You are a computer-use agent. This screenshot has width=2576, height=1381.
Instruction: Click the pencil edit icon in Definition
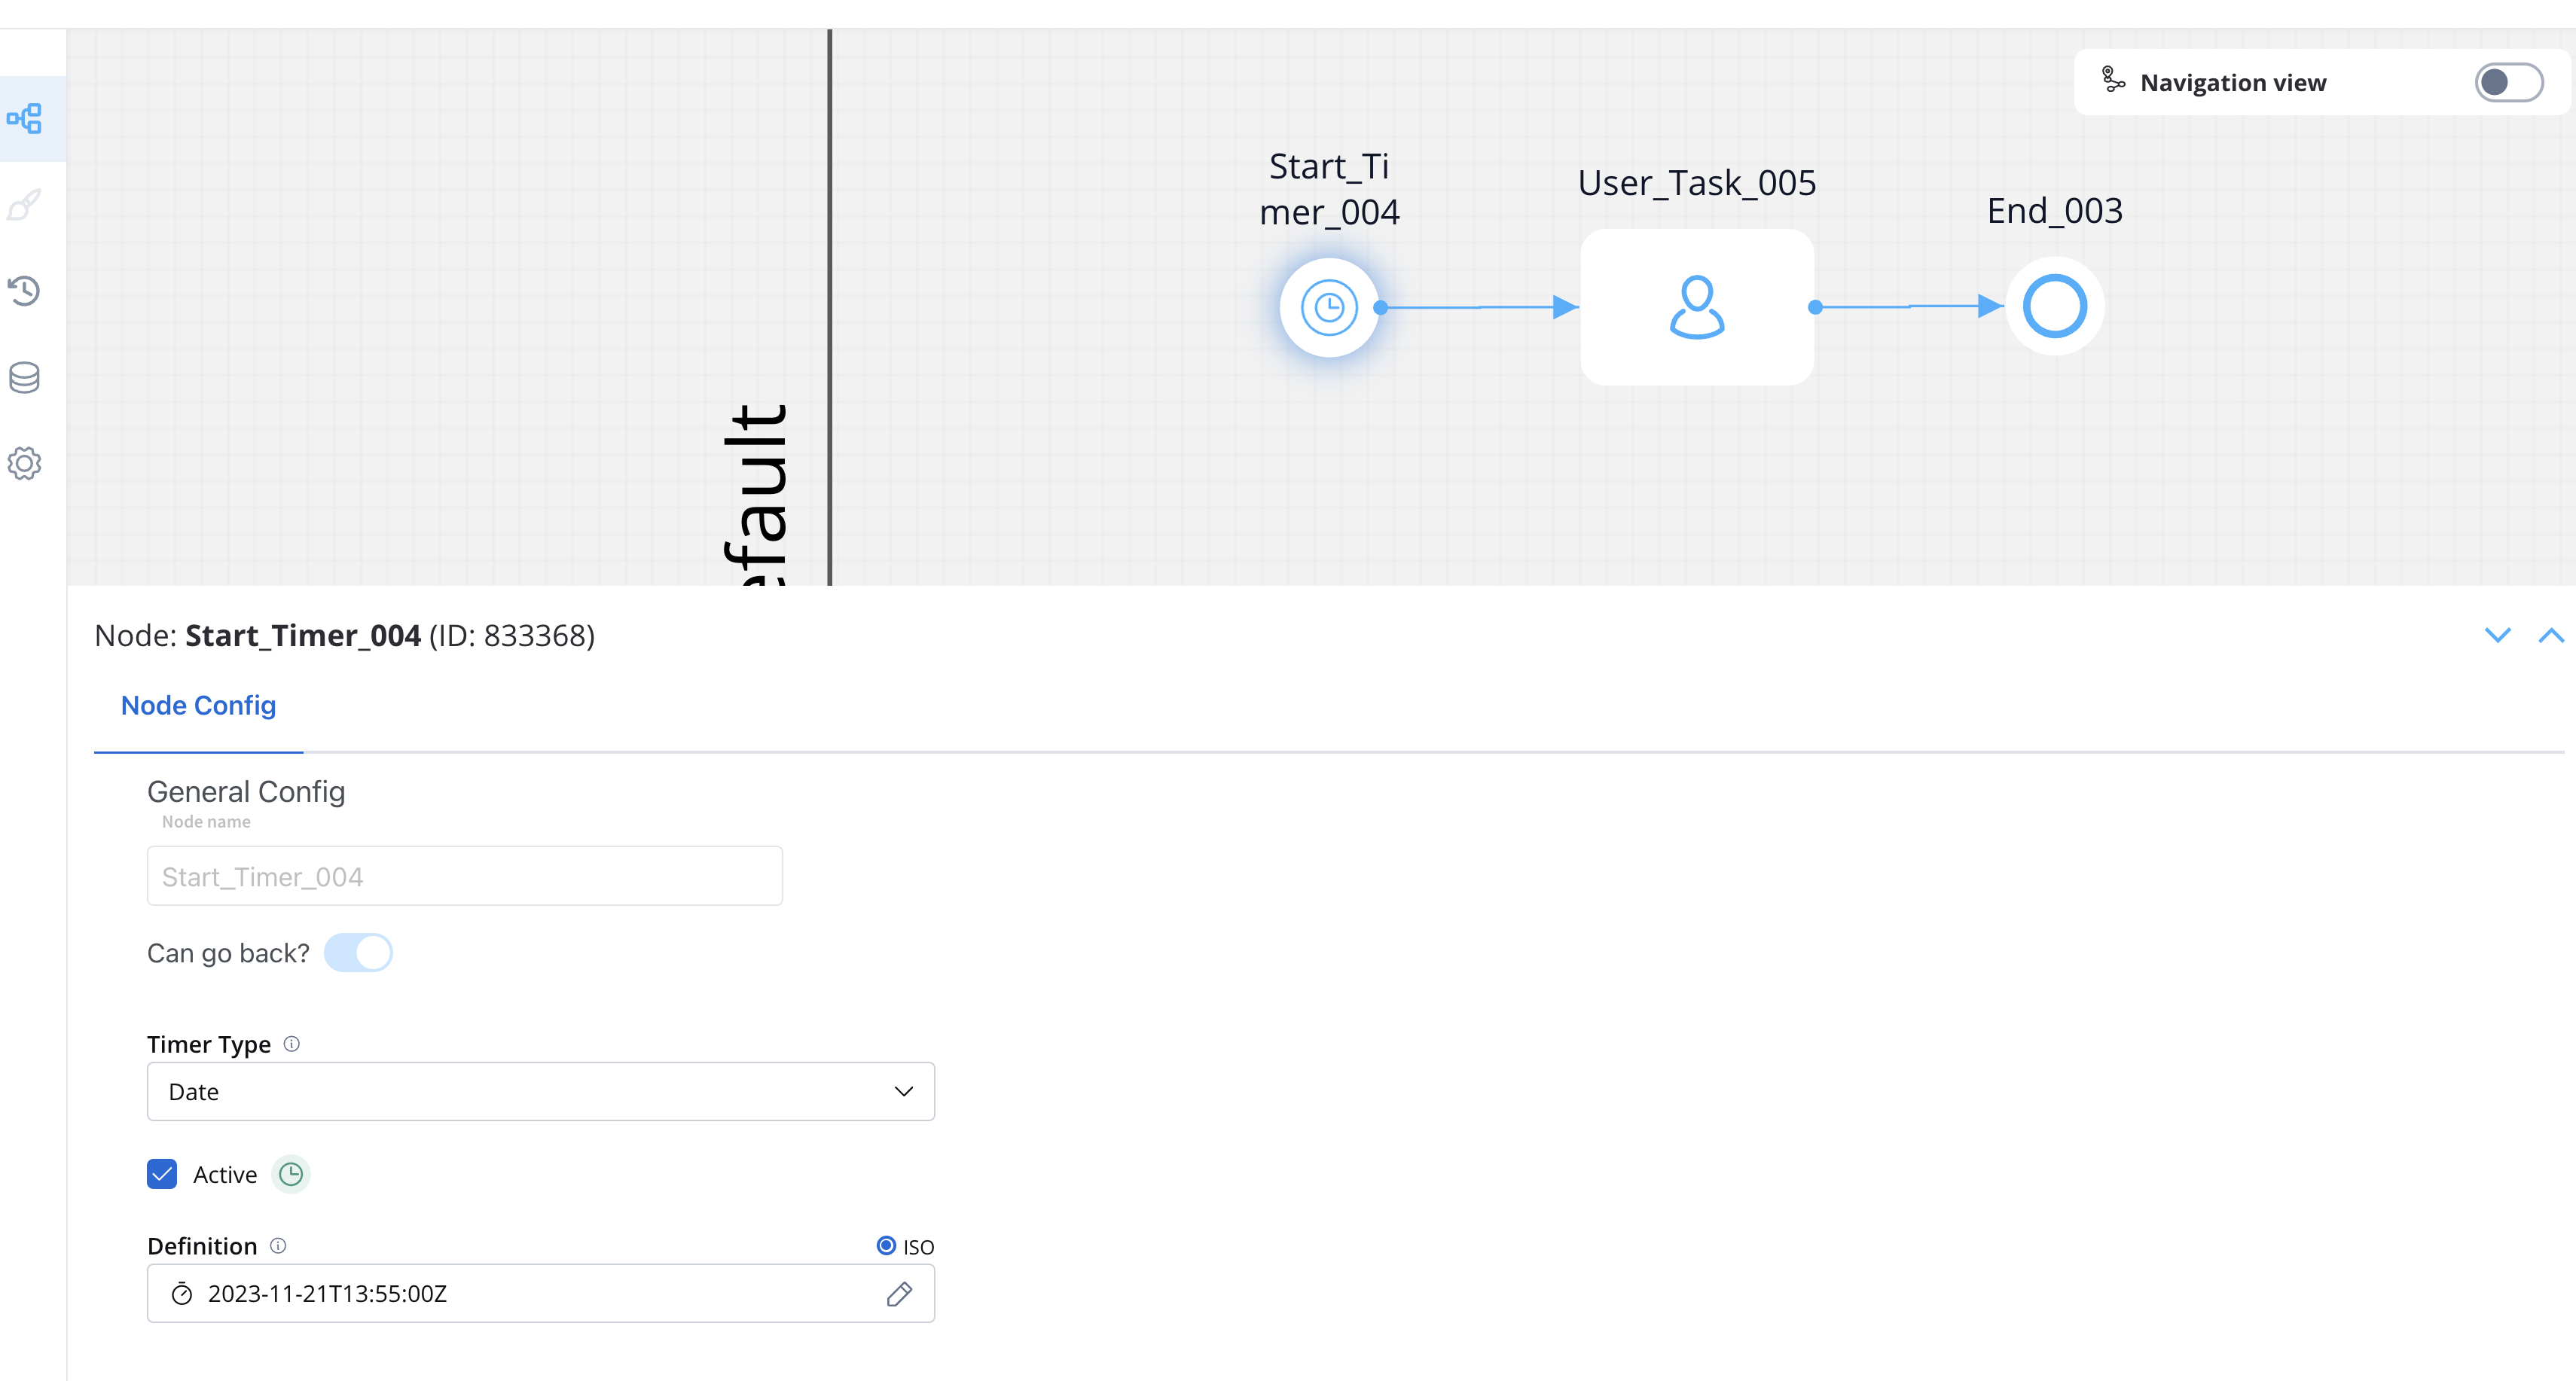pos(899,1294)
